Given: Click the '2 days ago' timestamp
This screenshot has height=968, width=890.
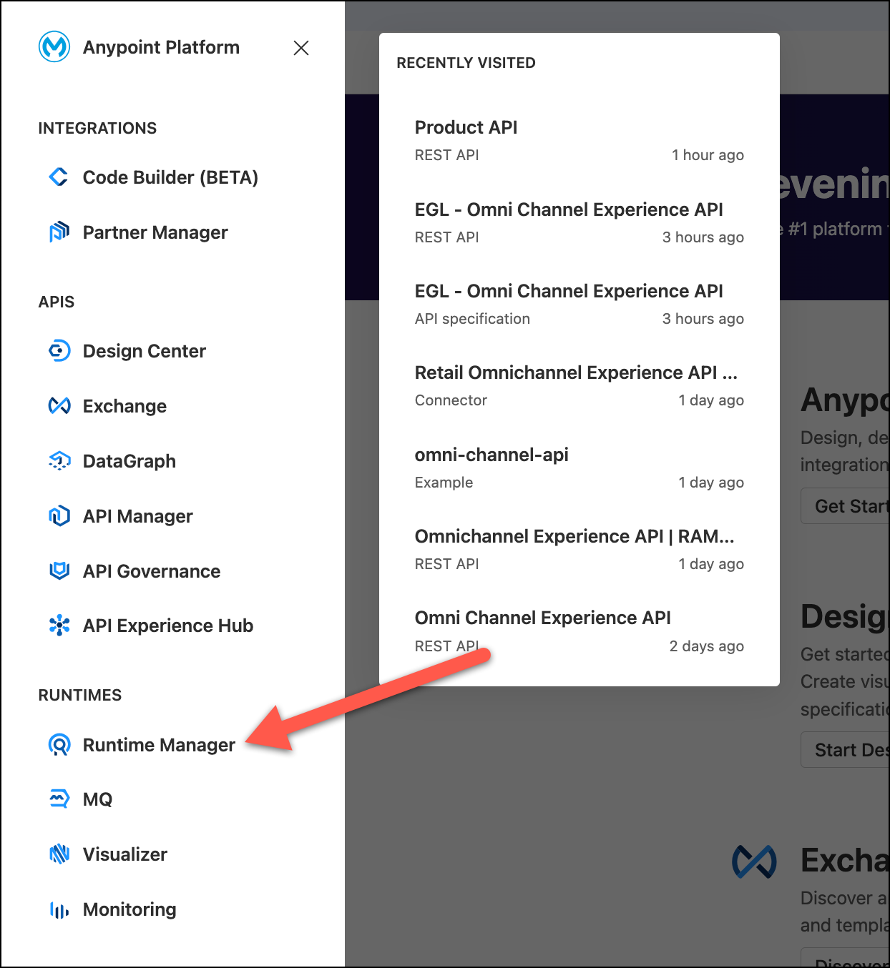Looking at the screenshot, I should click(707, 646).
